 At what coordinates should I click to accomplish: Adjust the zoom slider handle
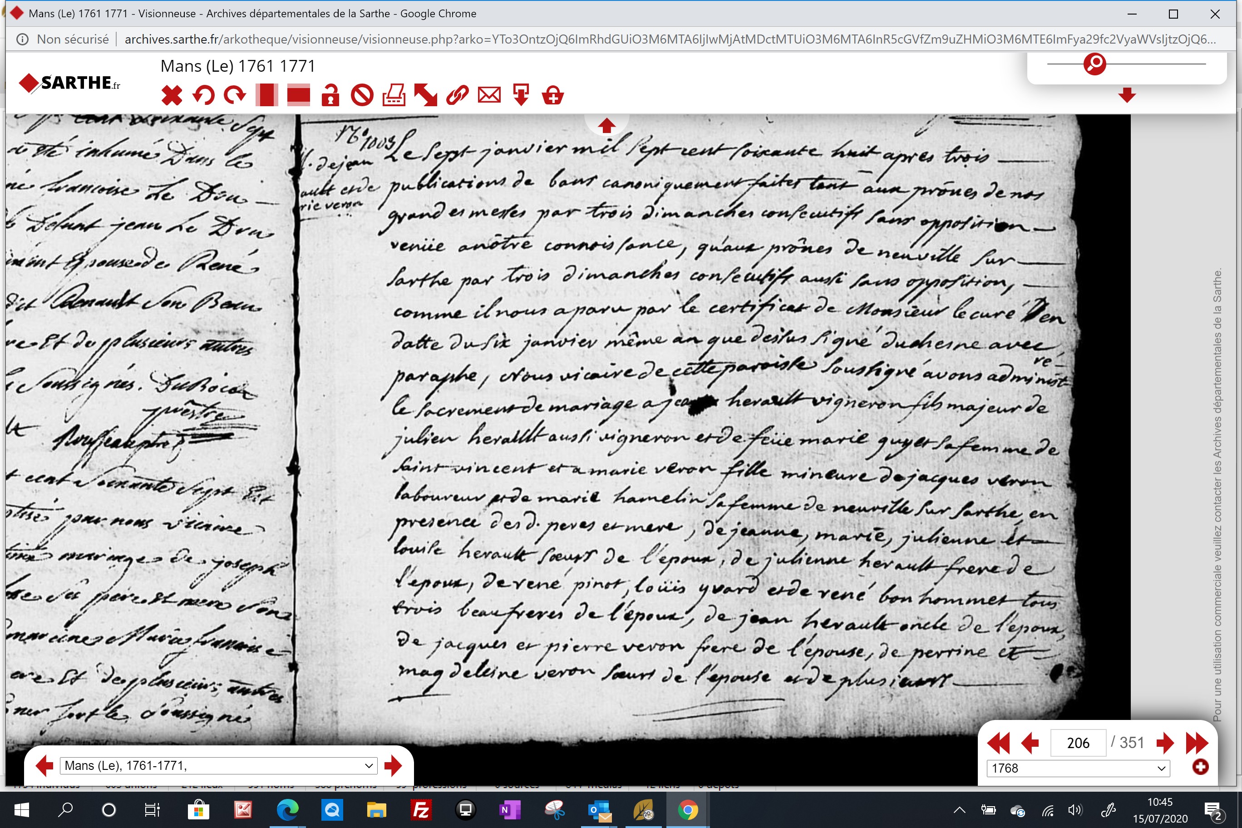[1094, 64]
